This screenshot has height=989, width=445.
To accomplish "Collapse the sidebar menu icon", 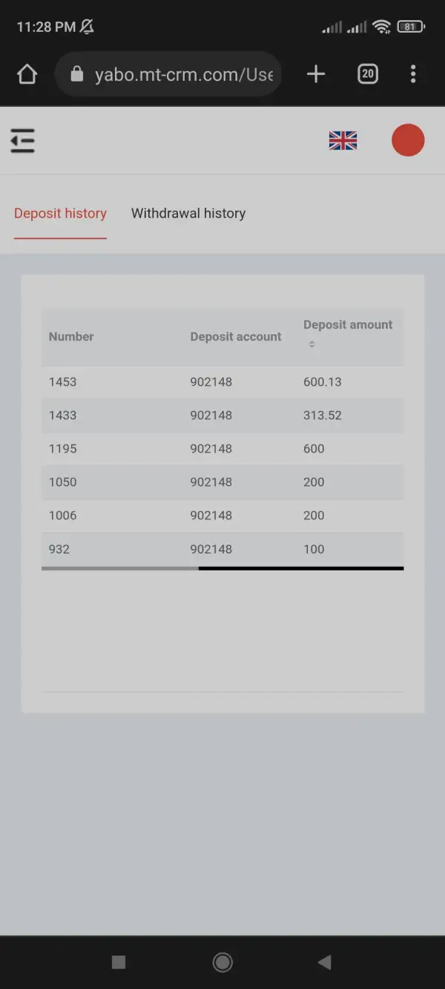I will [x=23, y=140].
